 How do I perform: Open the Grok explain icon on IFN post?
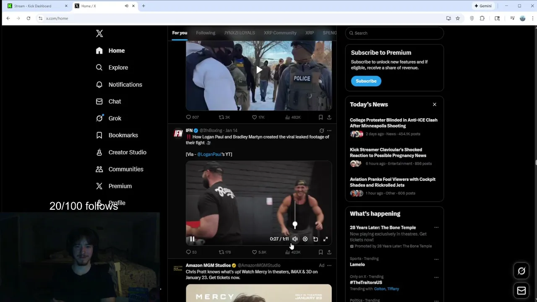pos(322,131)
